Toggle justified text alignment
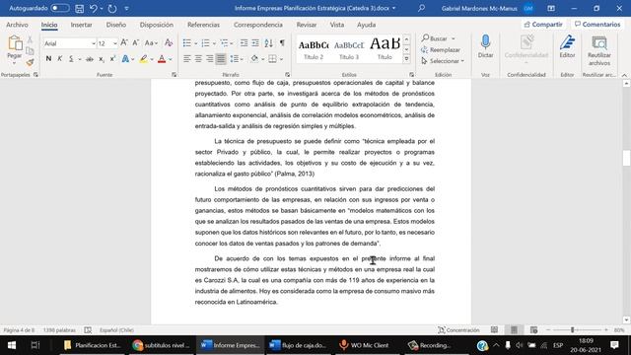This screenshot has width=631, height=355. pos(221,59)
